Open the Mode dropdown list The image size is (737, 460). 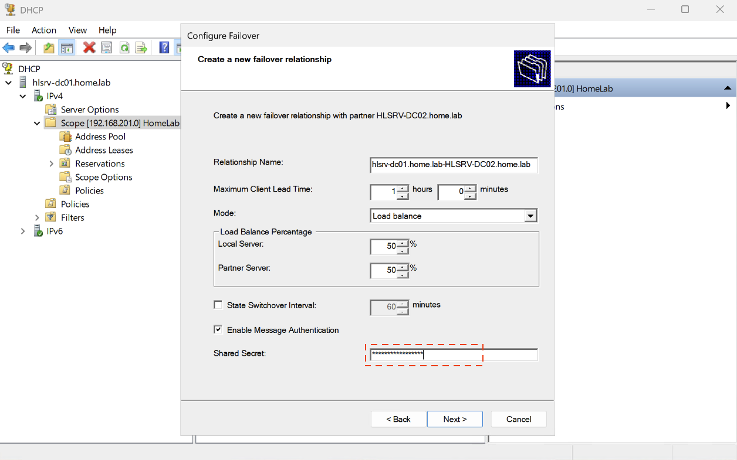click(530, 216)
